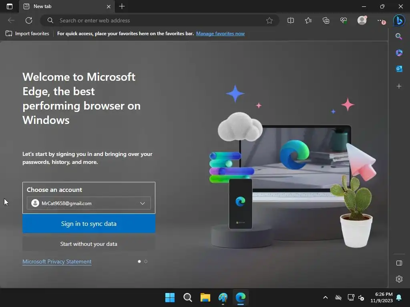Open the Windows Start menu

[x=170, y=297]
